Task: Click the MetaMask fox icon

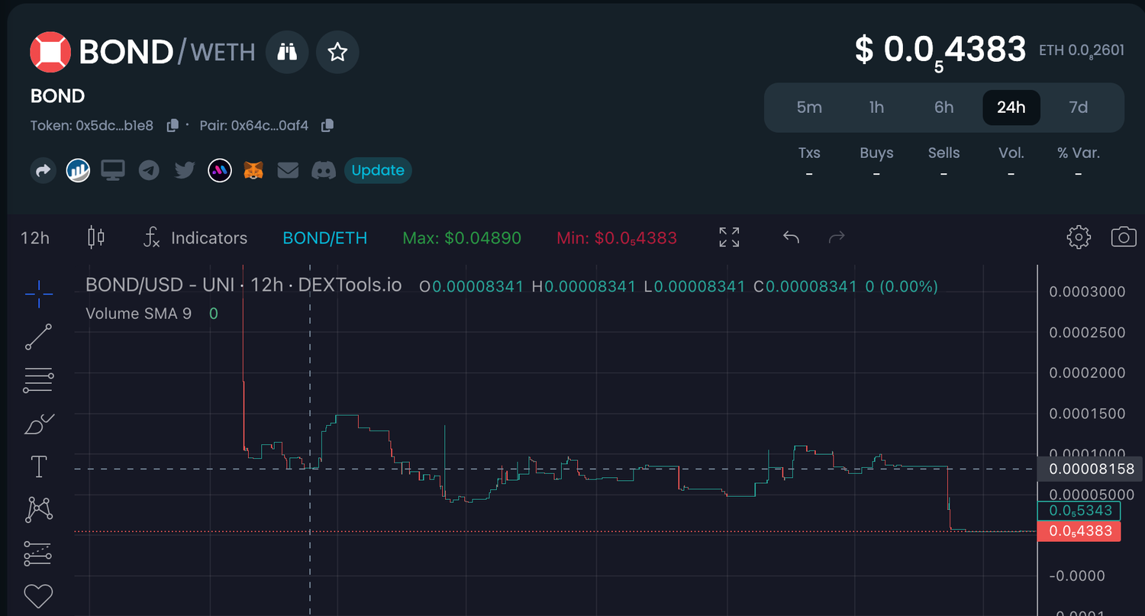Action: (253, 170)
